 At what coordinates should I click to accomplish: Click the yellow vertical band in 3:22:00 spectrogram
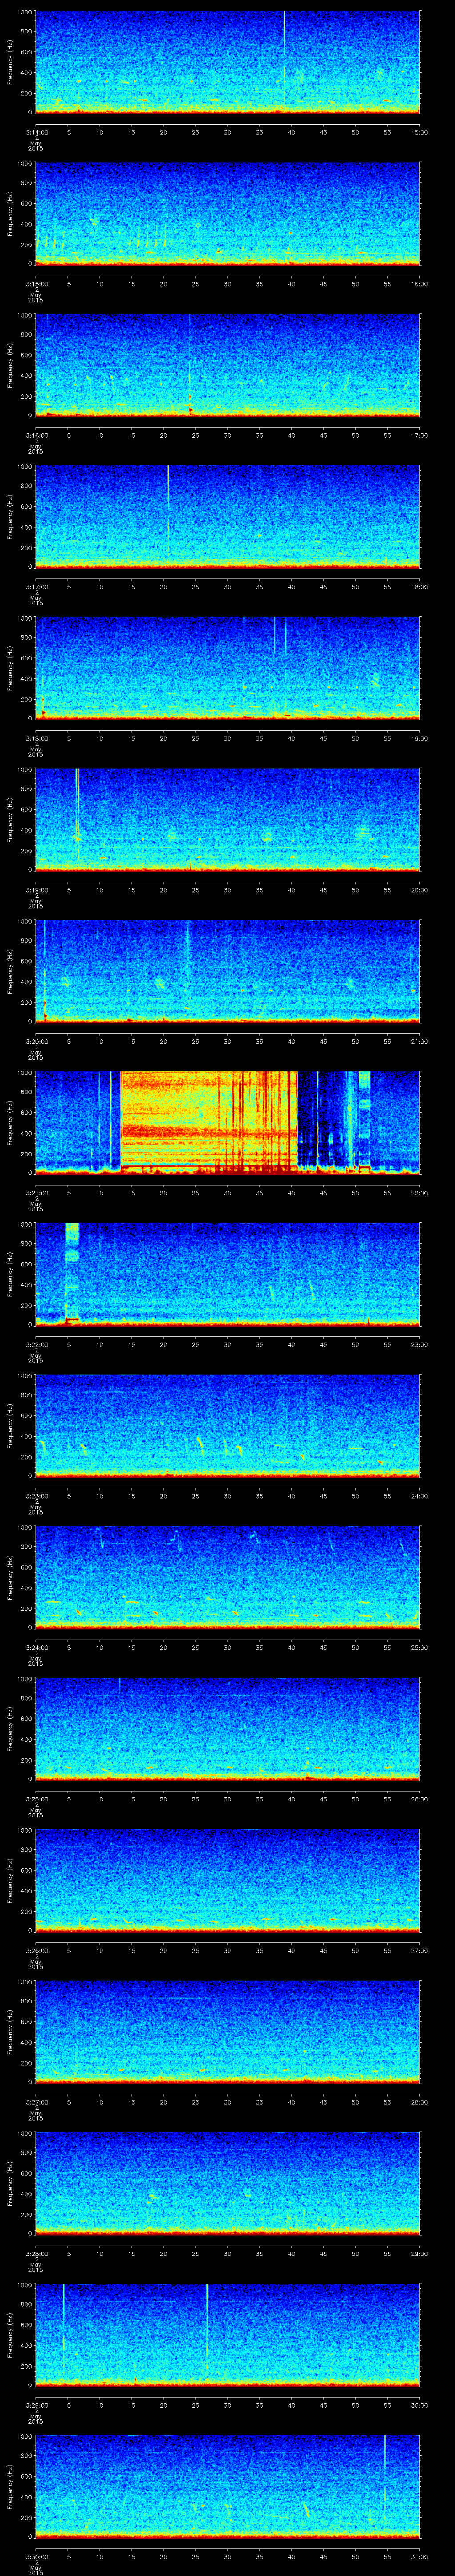[72, 1274]
